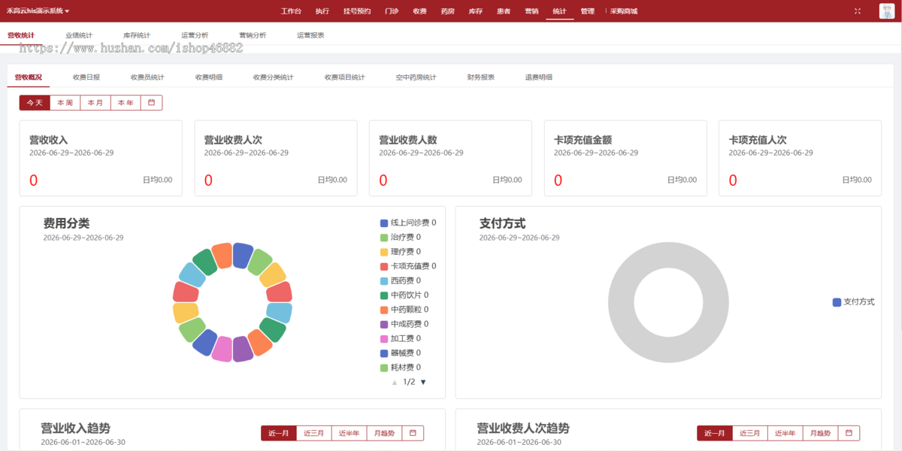Select the 统计 menu

559,11
